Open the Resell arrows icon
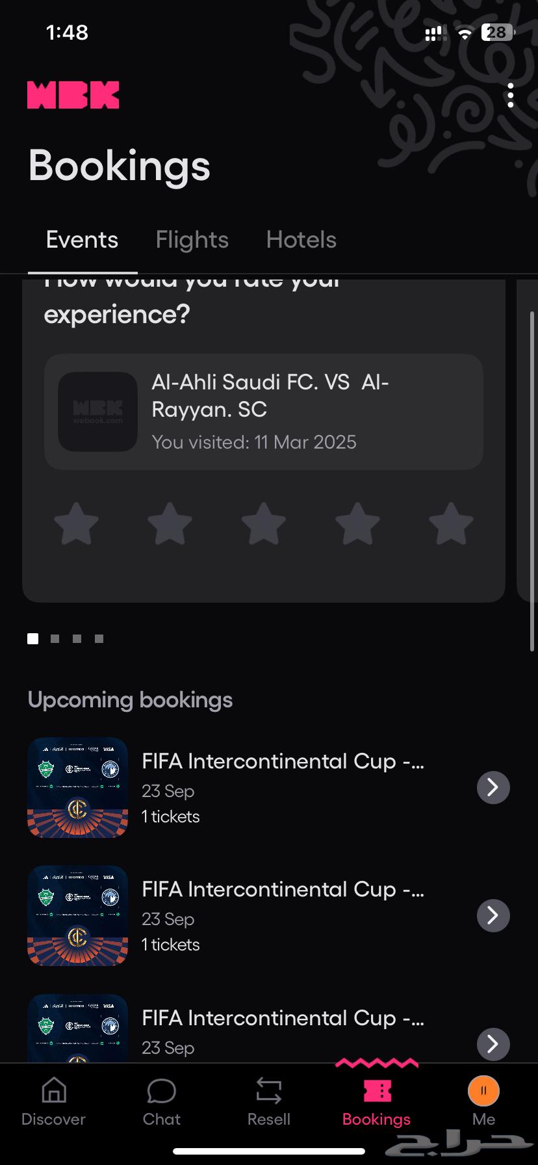The height and width of the screenshot is (1165, 538). tap(268, 1091)
